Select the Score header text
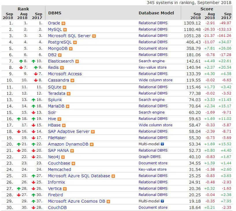This screenshot has height=211, width=236. click(x=207, y=9)
